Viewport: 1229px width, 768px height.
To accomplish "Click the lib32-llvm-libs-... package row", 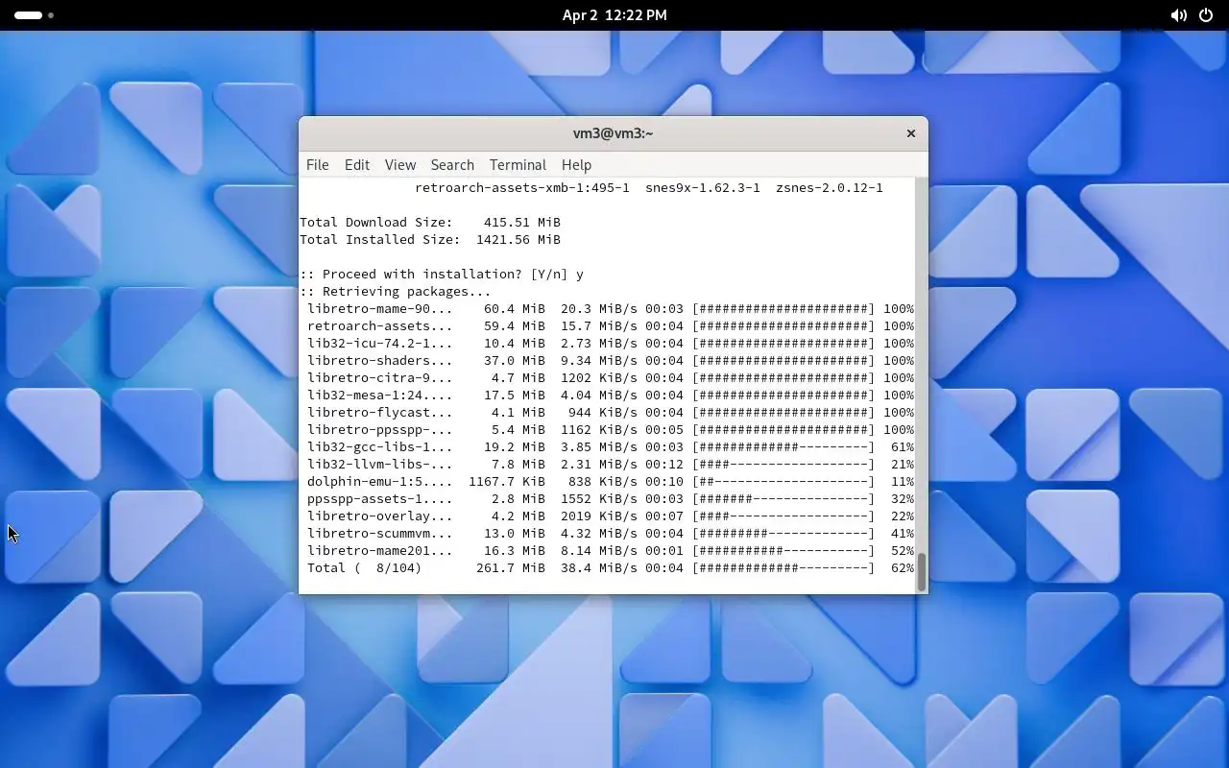I will click(611, 465).
